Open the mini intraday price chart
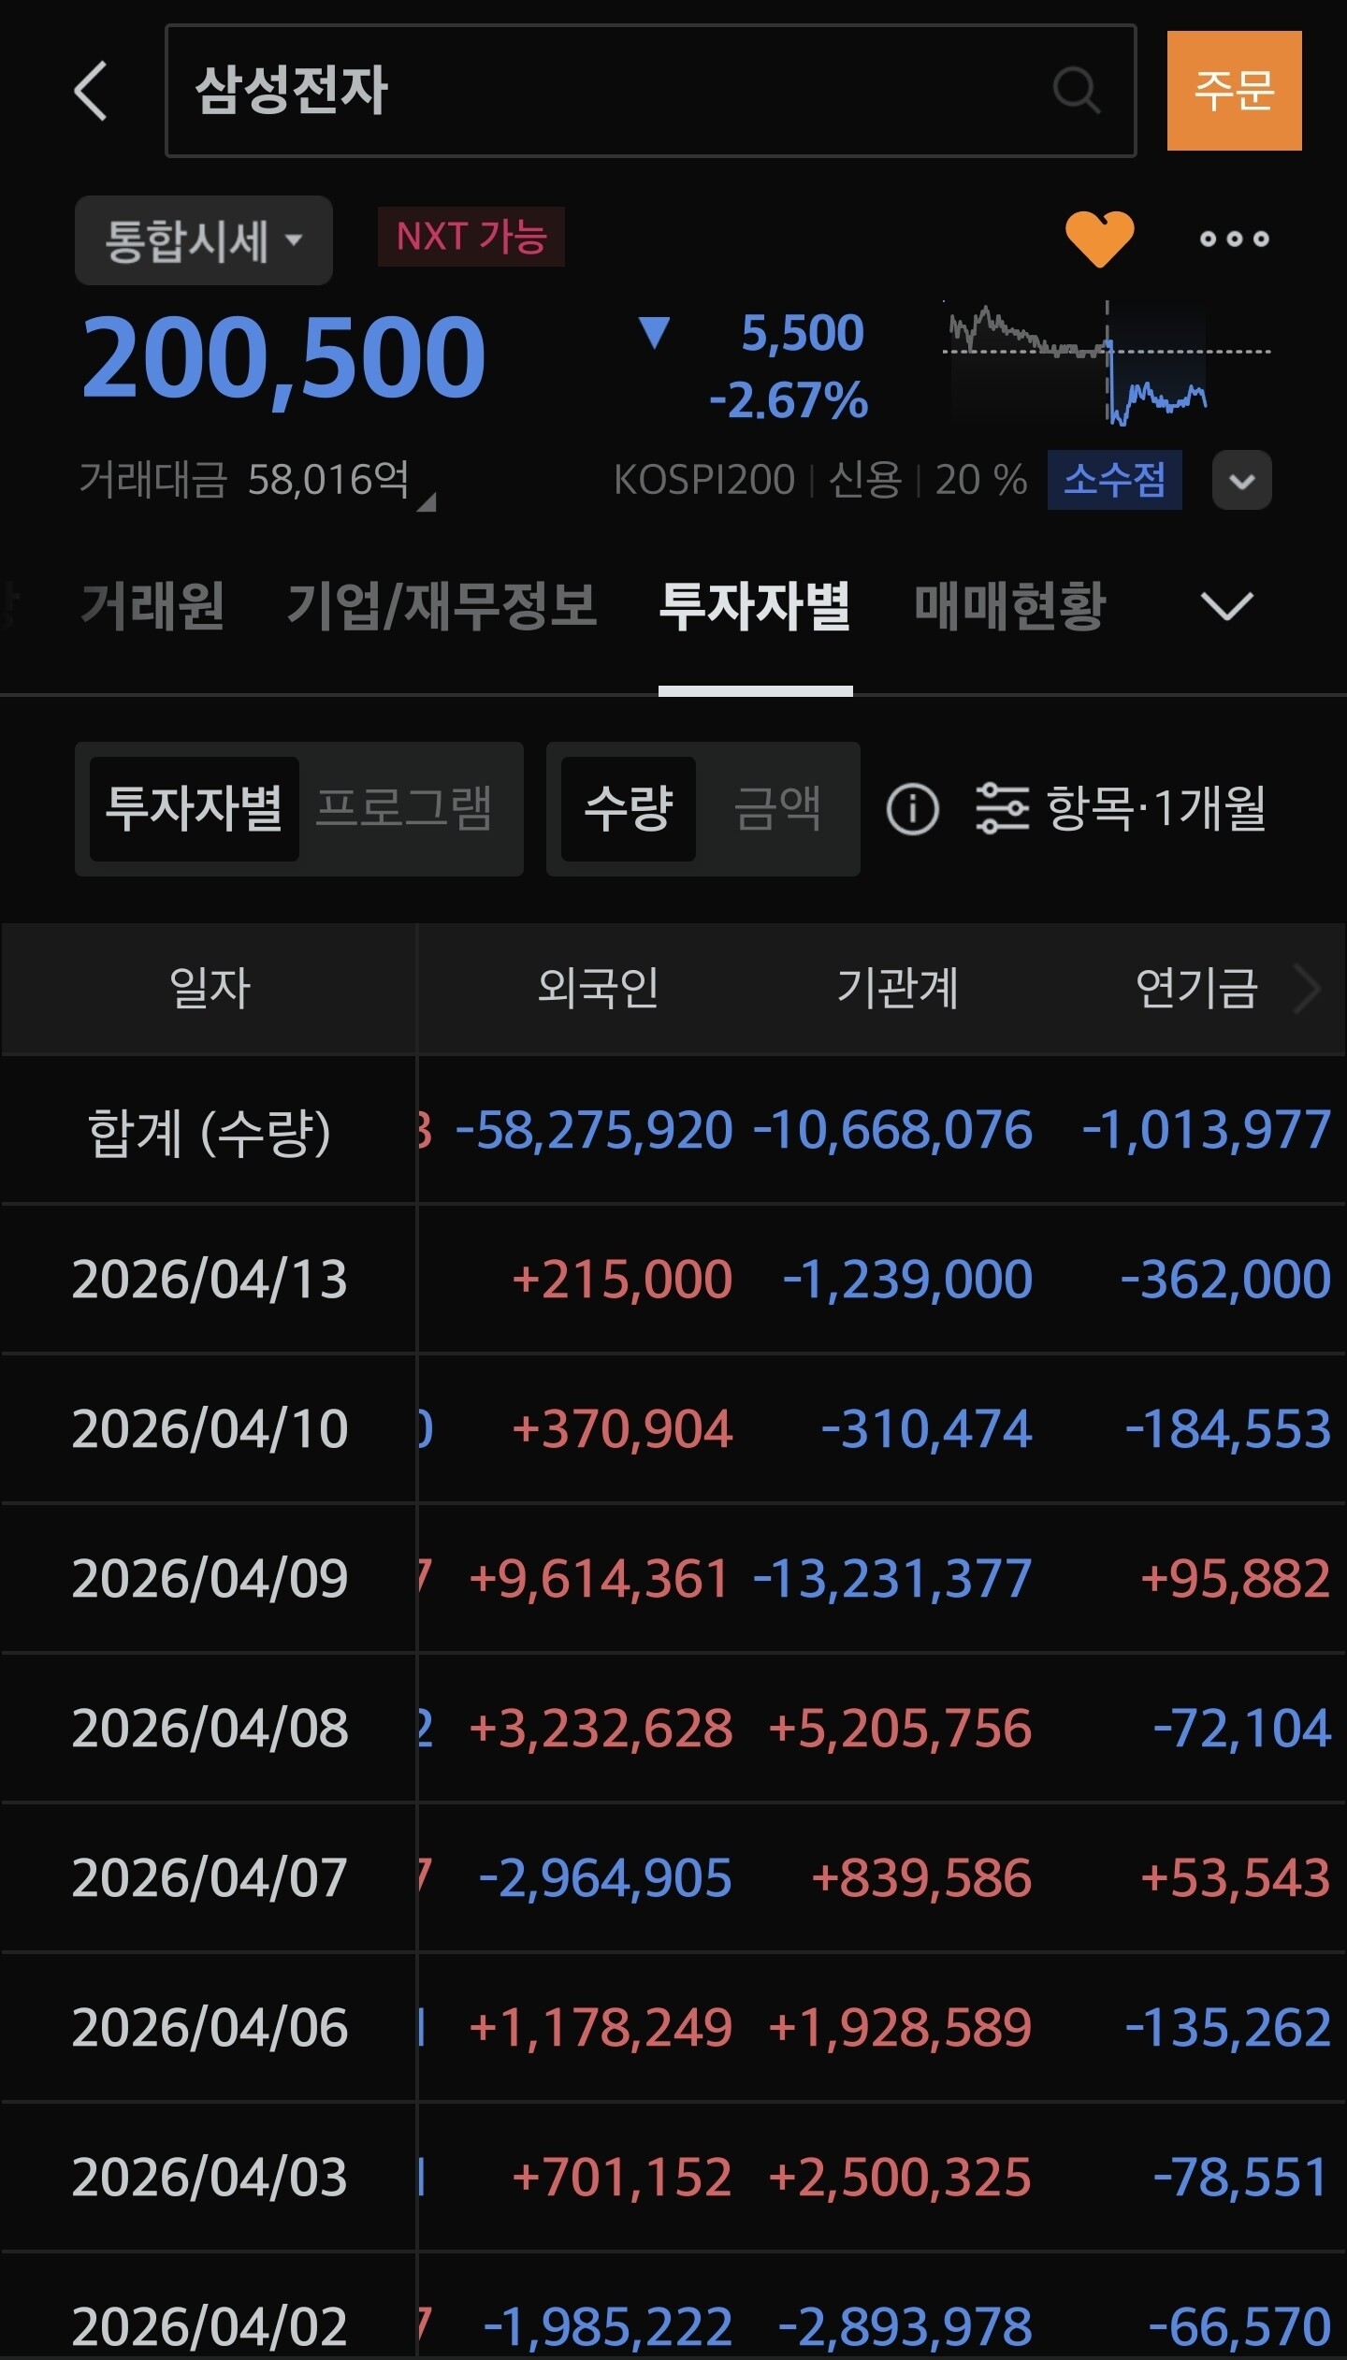The width and height of the screenshot is (1347, 2360). pyautogui.click(x=1107, y=363)
